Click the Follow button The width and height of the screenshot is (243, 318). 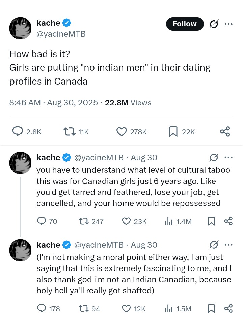coord(185,24)
